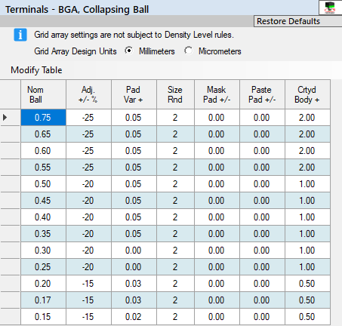Click the Pad Var cell in 0.20 row
The width and height of the screenshot is (342, 326).
click(134, 284)
